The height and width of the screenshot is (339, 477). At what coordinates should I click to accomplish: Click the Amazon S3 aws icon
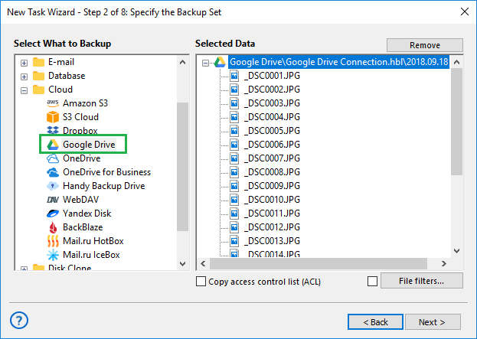pyautogui.click(x=53, y=103)
